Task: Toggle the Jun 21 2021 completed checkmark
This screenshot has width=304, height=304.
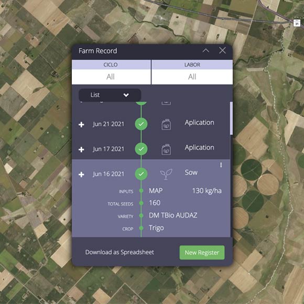Action: [141, 124]
